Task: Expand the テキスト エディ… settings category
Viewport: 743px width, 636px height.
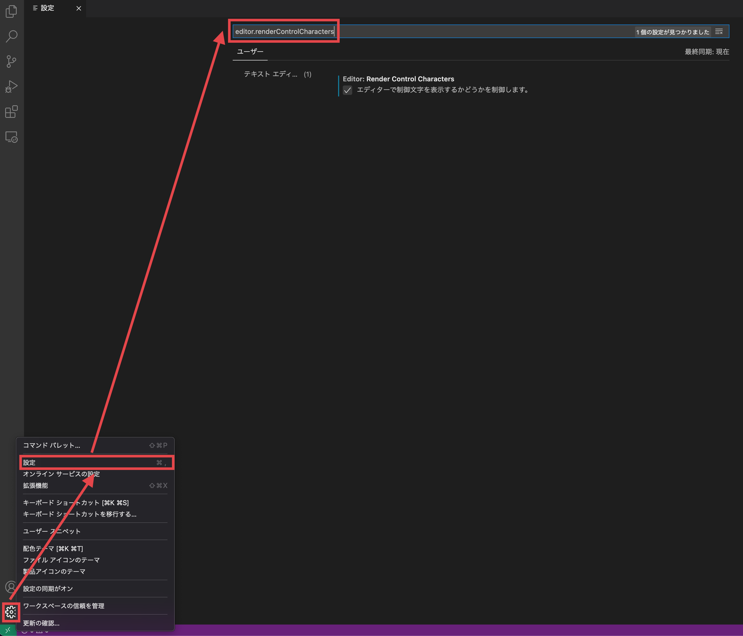Action: click(x=270, y=74)
